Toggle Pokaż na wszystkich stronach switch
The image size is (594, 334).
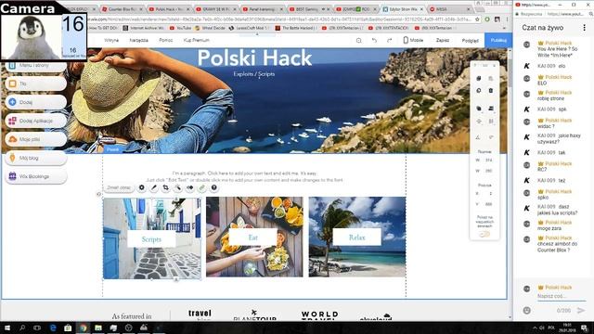[x=484, y=235]
